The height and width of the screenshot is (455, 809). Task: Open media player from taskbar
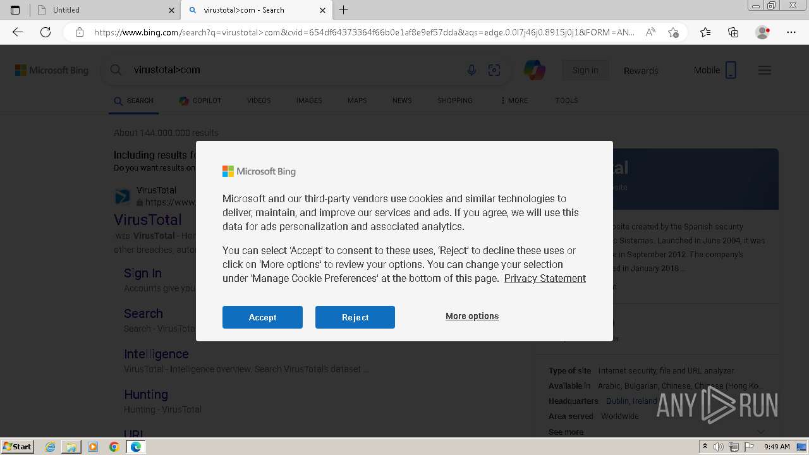pyautogui.click(x=93, y=447)
